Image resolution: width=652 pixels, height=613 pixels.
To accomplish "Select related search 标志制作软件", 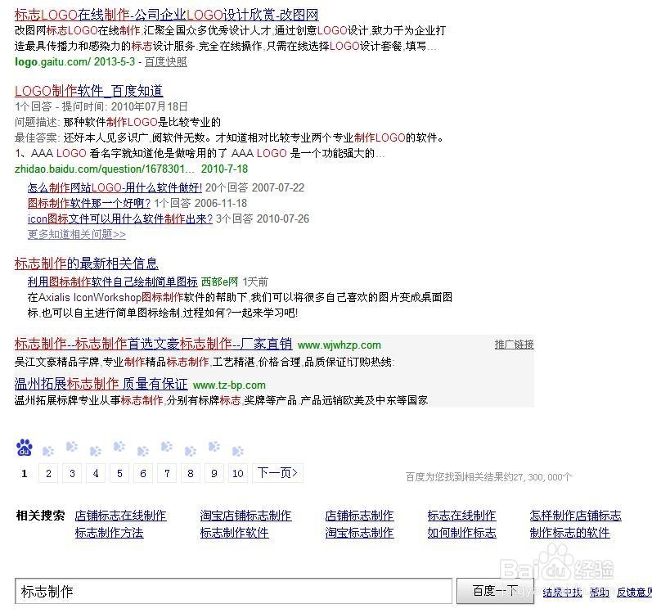I will (234, 533).
